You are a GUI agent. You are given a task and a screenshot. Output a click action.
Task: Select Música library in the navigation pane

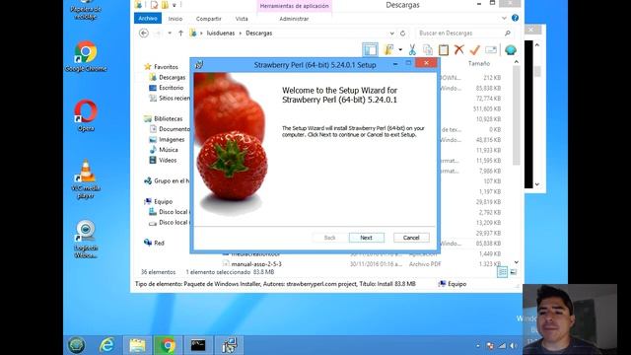point(169,150)
